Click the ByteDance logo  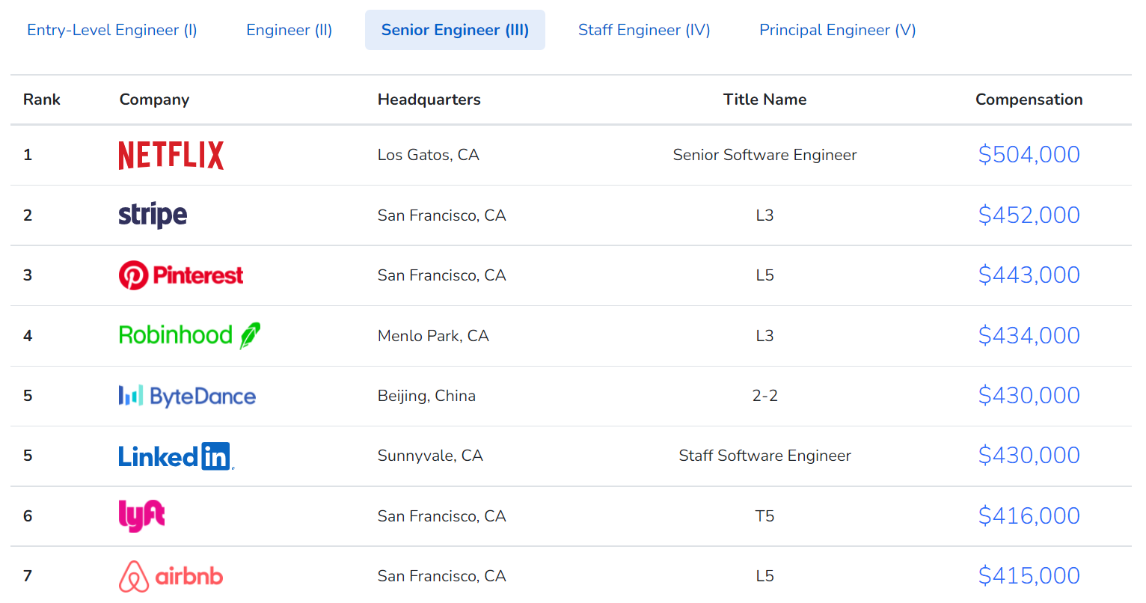187,396
